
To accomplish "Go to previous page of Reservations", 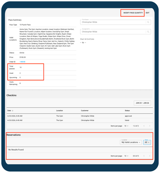I will click(144, 156).
